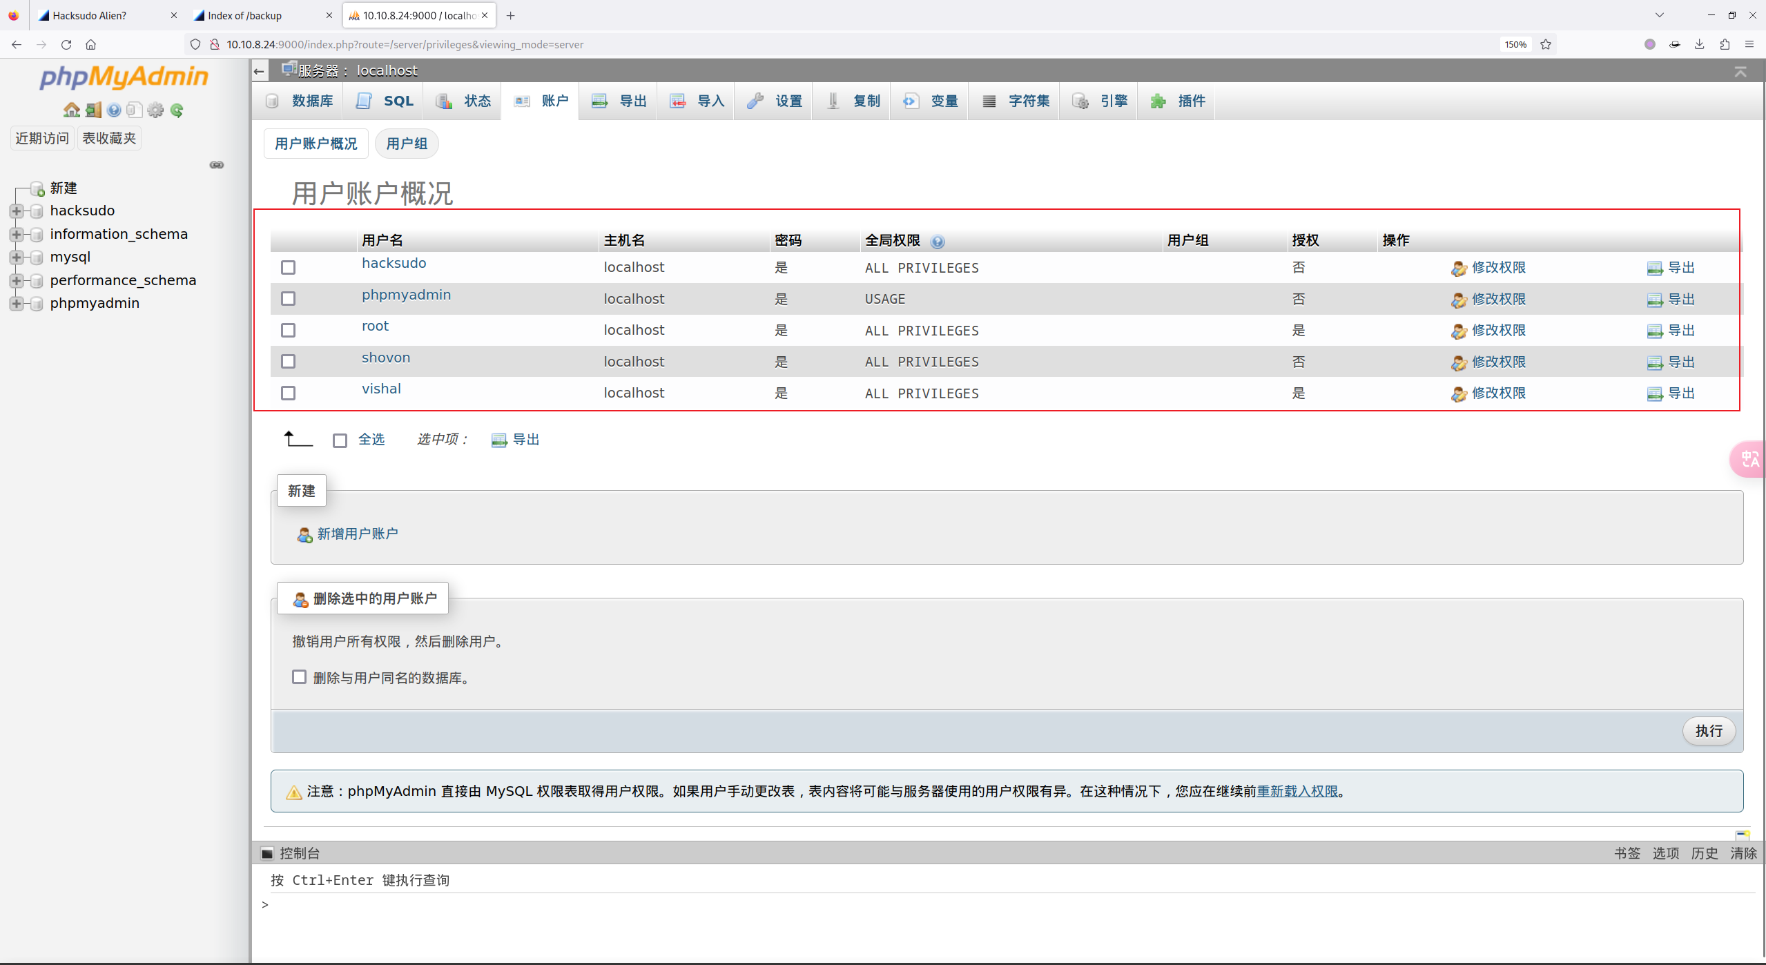Open the shovon username link
Viewport: 1766px width, 965px height.
coord(386,358)
